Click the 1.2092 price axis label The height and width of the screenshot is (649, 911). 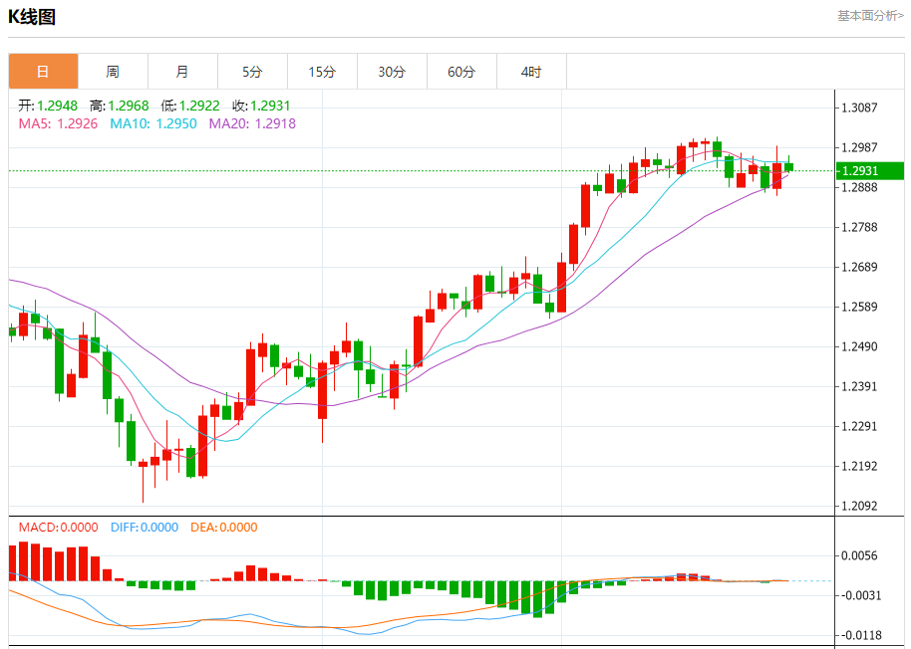pyautogui.click(x=859, y=506)
